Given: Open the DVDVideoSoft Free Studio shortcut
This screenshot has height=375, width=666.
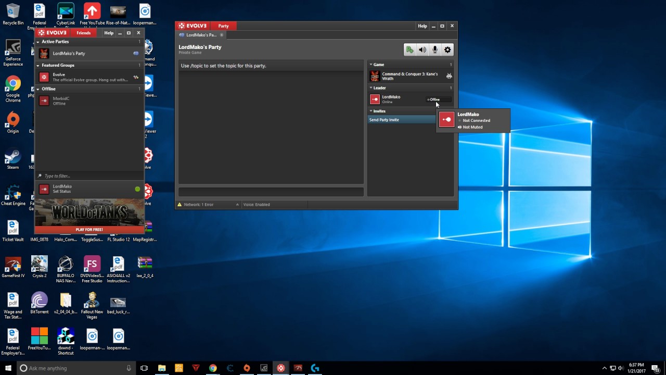Looking at the screenshot, I should (x=92, y=269).
